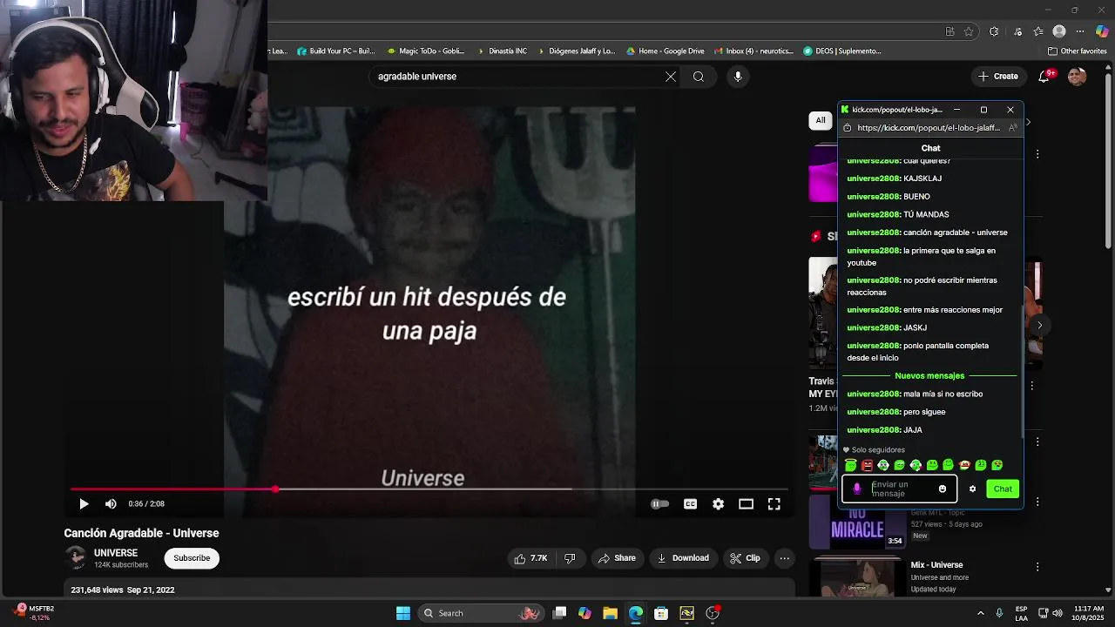Open Windows Start menu
The height and width of the screenshot is (627, 1115).
click(x=403, y=613)
